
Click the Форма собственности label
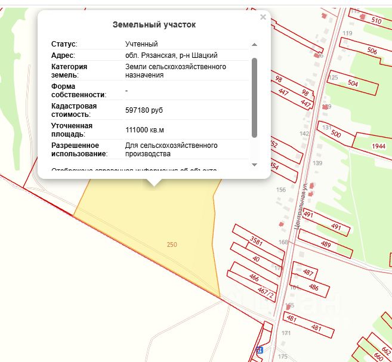coord(79,91)
